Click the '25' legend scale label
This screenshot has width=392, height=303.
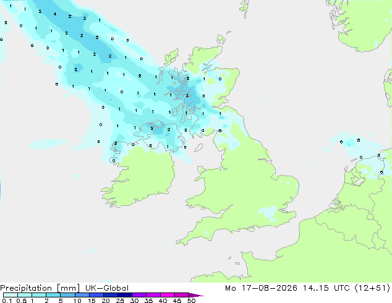(x=120, y=301)
